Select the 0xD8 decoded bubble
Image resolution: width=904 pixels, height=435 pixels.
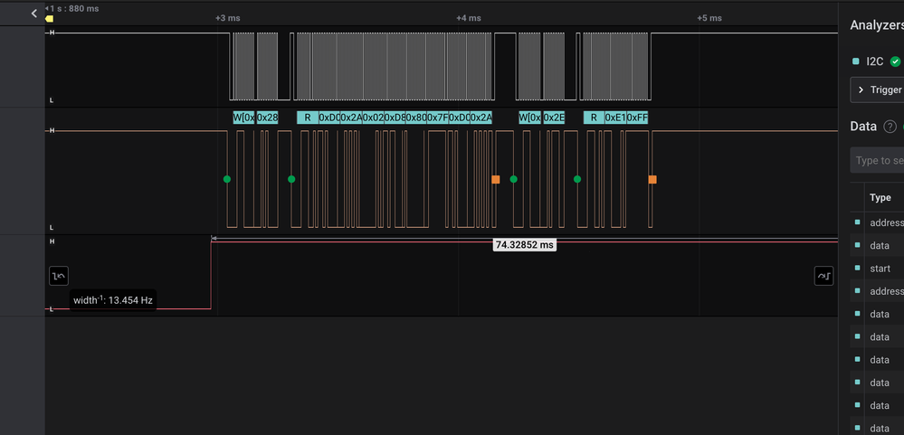click(x=395, y=118)
